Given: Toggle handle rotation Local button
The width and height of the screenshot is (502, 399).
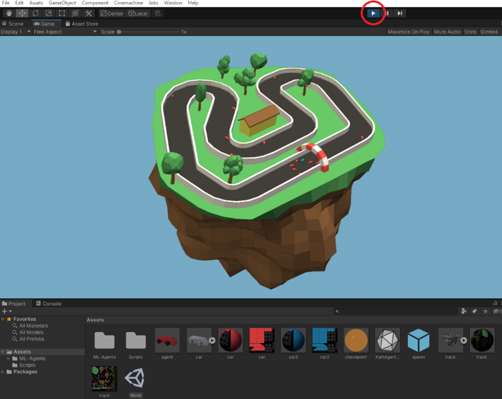Looking at the screenshot, I should [138, 13].
